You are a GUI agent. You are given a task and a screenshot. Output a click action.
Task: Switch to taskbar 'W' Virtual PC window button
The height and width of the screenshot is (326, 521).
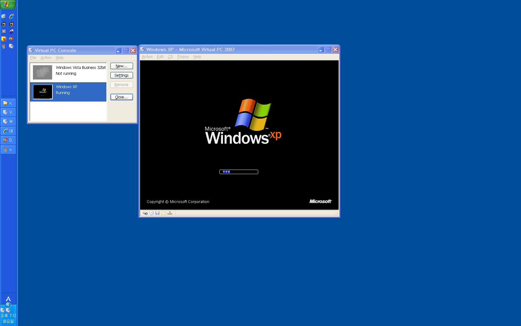point(8,122)
